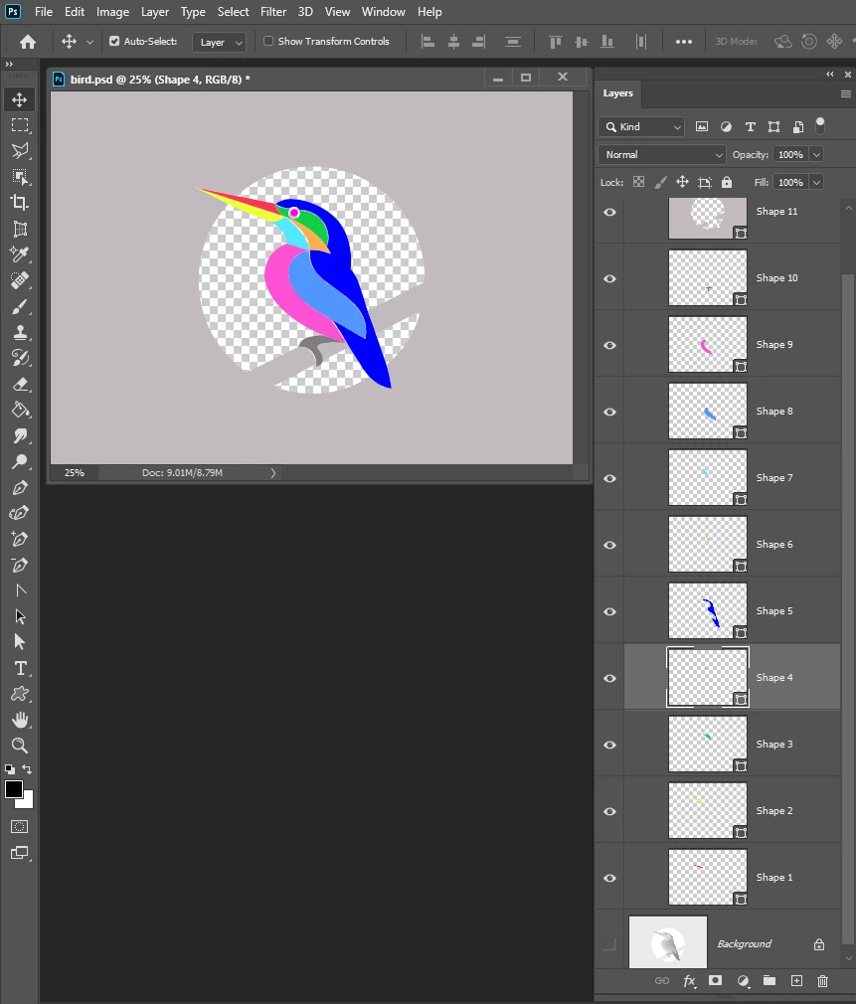856x1004 pixels.
Task: Open the Kind filter dropdown
Action: pyautogui.click(x=641, y=127)
